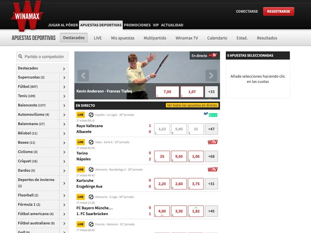311x233 pixels.
Task: Click Ver todas las apuestas en directo
Action: (192, 105)
